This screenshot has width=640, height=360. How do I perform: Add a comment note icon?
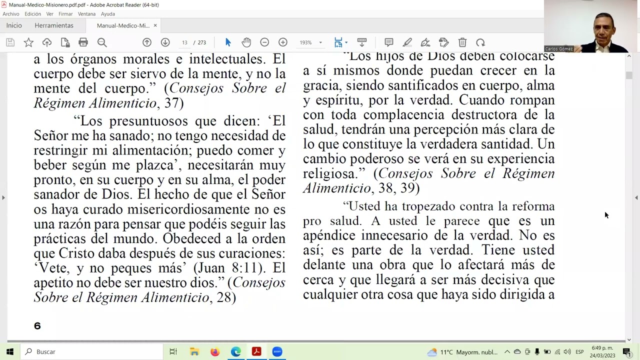[389, 42]
